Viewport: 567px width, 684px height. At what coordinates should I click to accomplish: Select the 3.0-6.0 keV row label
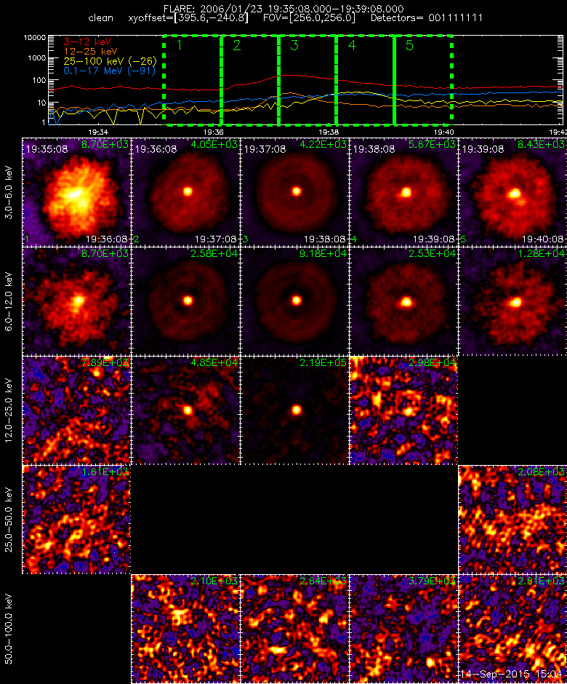pyautogui.click(x=9, y=192)
